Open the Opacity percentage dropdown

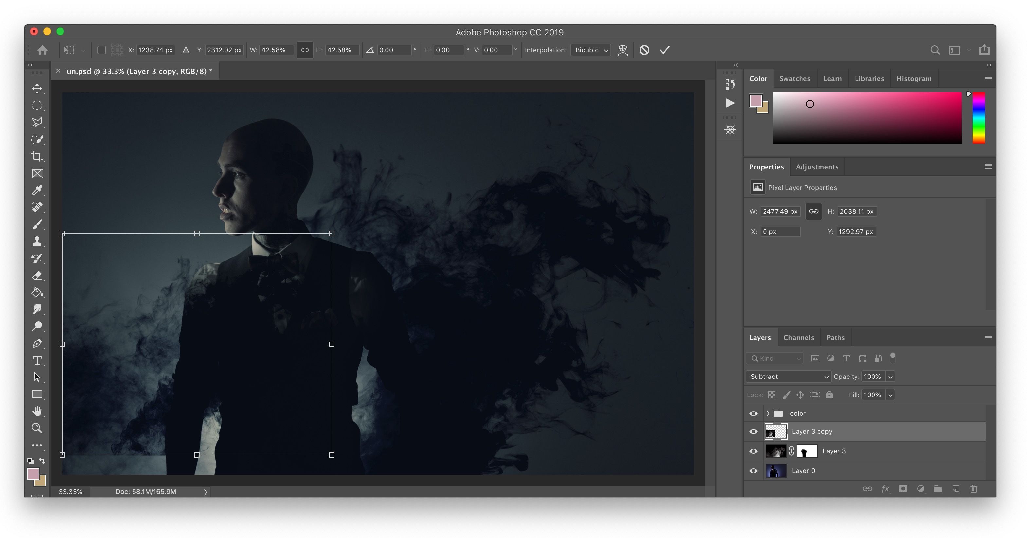click(x=891, y=377)
